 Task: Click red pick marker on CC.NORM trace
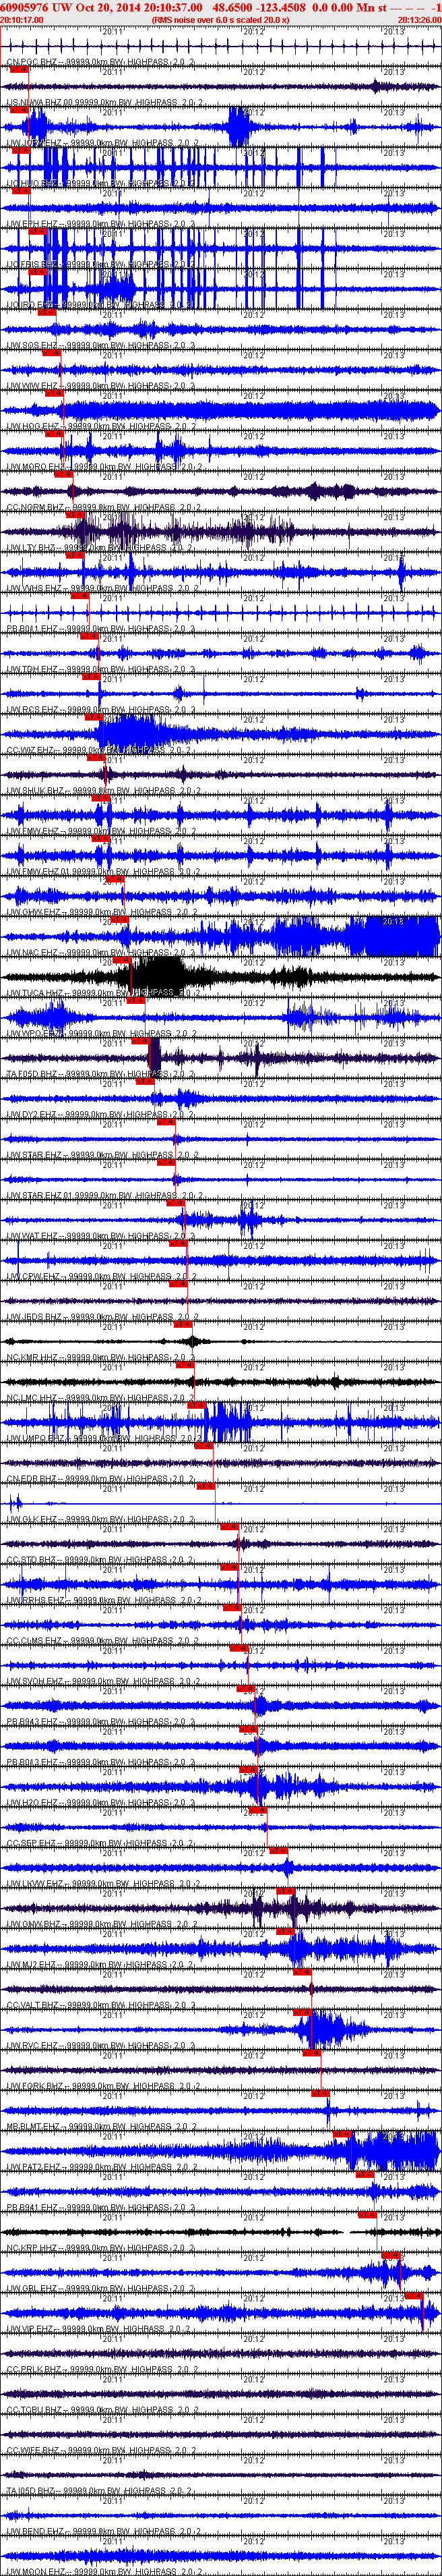pos(74,514)
